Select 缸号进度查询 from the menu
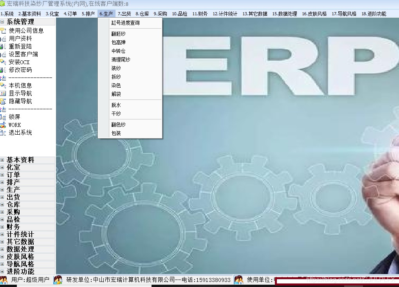399x287 pixels. [130, 23]
